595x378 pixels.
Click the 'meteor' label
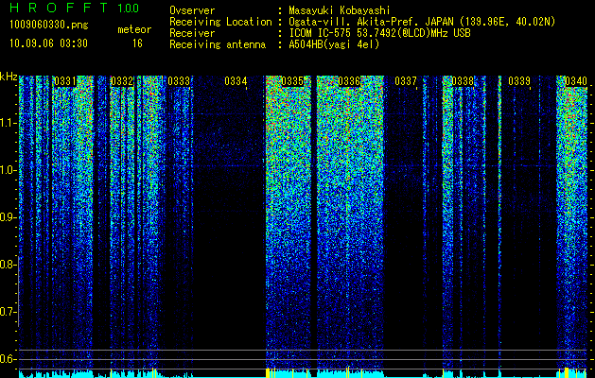pyautogui.click(x=134, y=29)
